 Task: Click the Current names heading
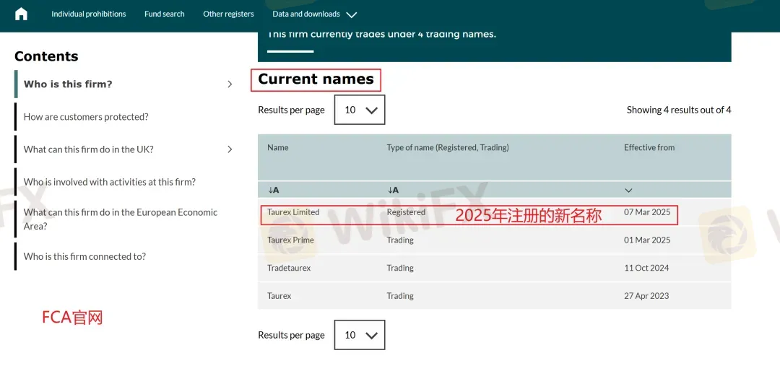pyautogui.click(x=316, y=79)
